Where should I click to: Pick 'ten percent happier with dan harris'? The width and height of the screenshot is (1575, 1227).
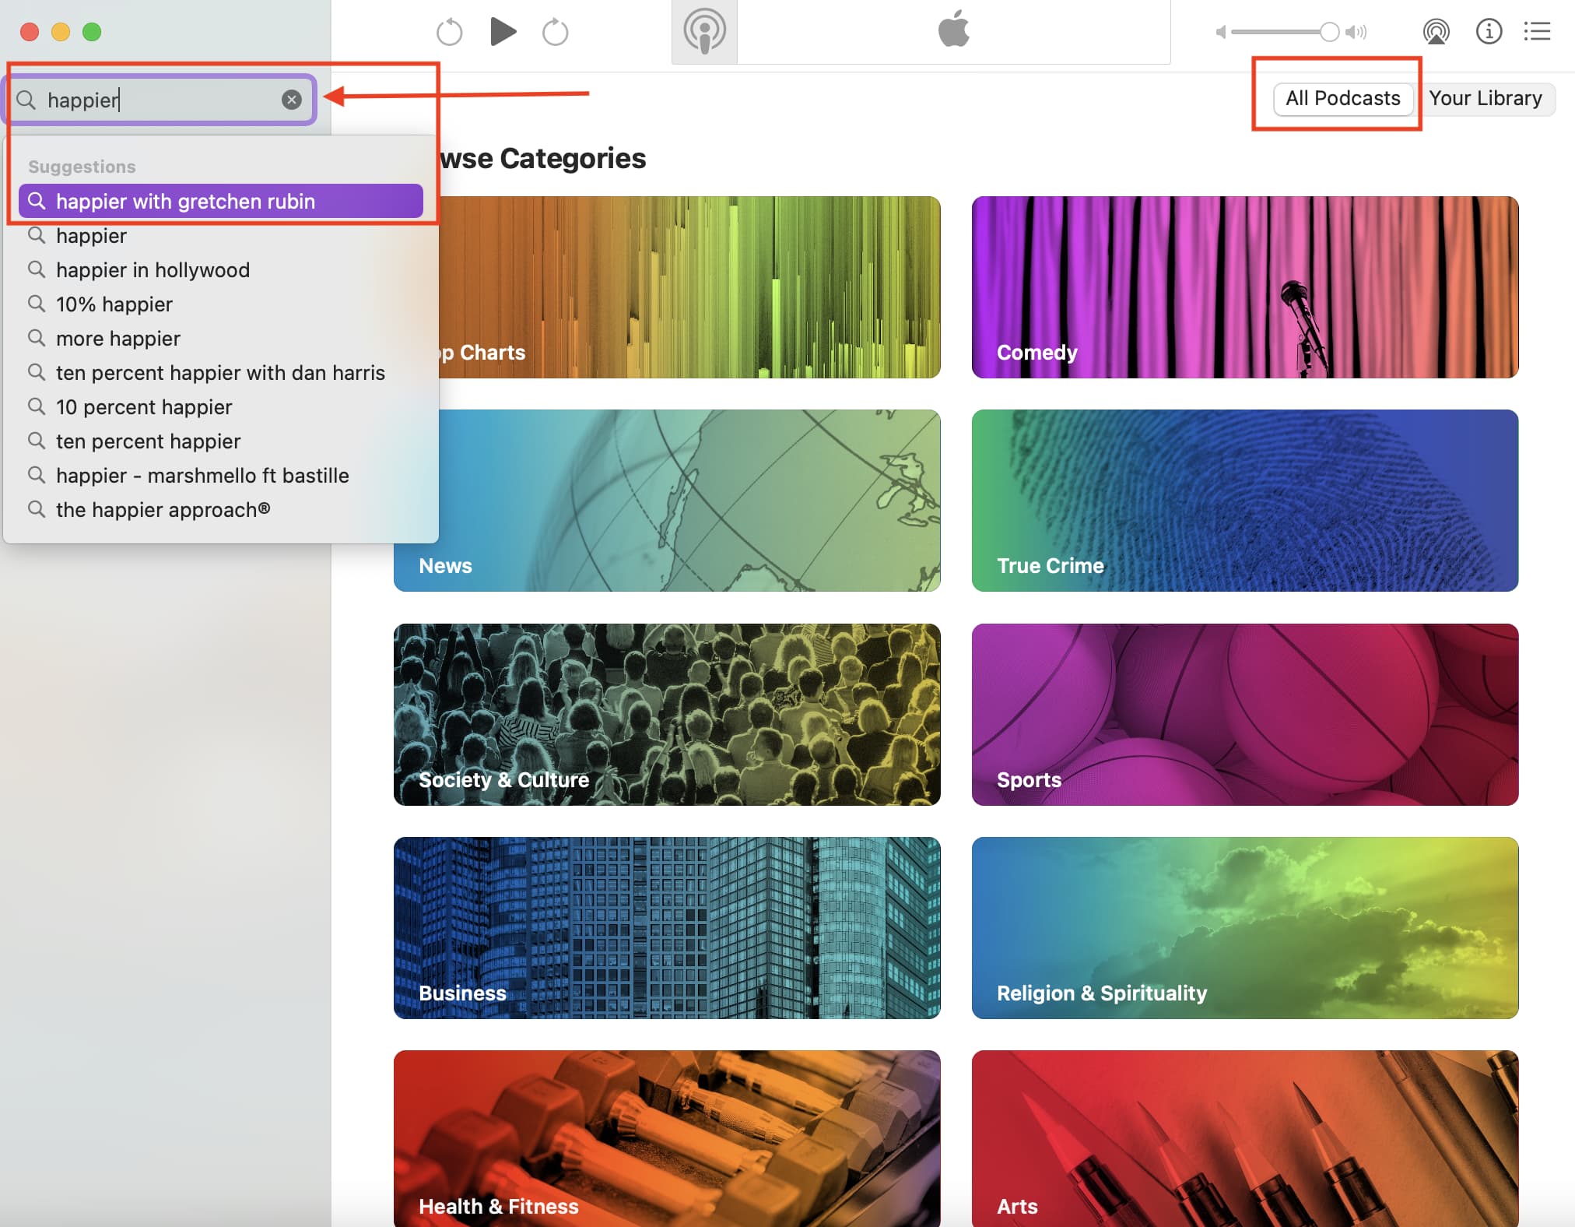[x=221, y=372]
